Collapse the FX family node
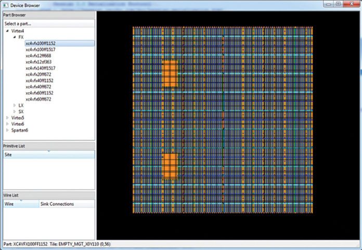This screenshot has width=362, height=250. pyautogui.click(x=15, y=37)
